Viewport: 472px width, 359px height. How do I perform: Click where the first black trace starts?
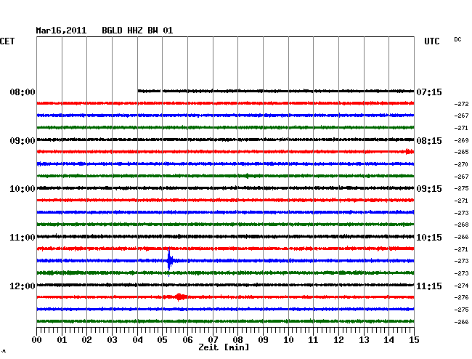click(139, 91)
